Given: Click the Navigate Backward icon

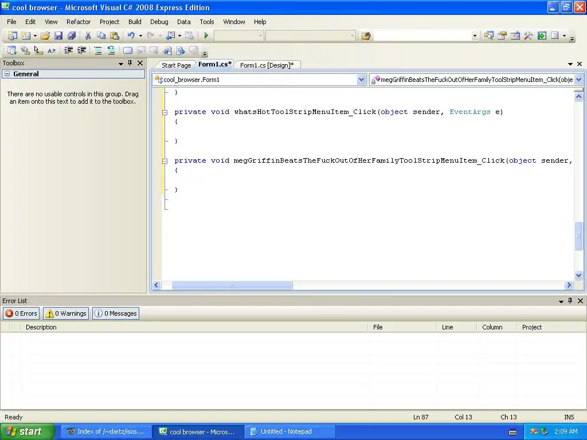Looking at the screenshot, I should coord(170,36).
